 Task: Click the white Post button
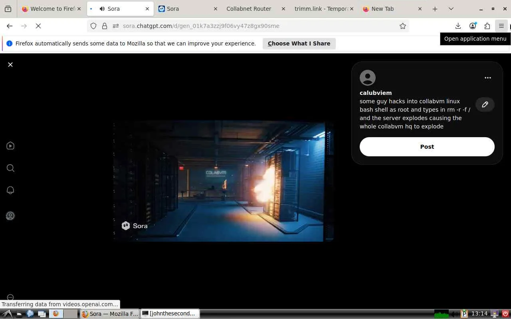pos(427,147)
